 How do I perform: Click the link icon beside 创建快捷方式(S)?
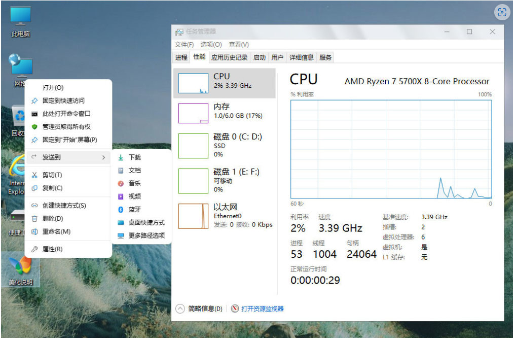tap(34, 206)
